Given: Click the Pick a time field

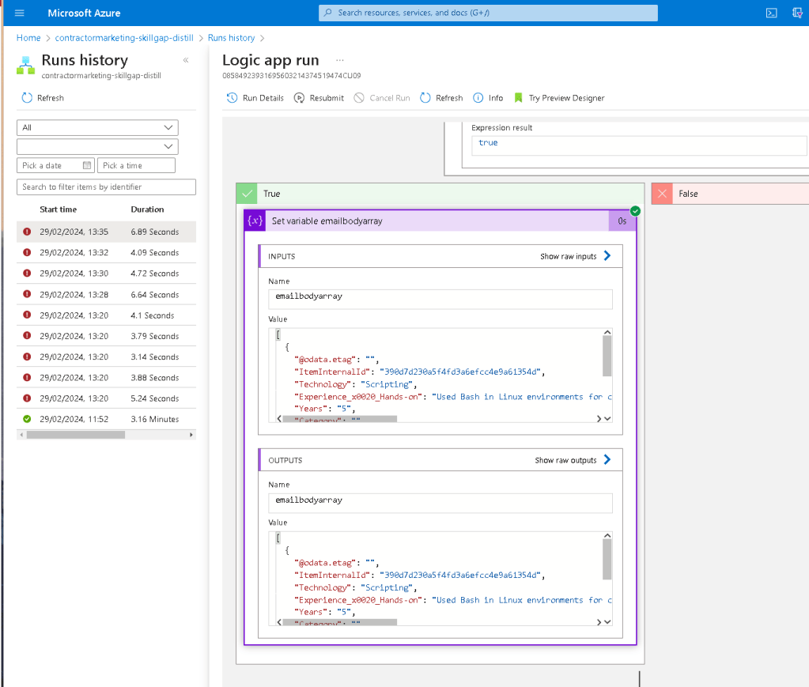Looking at the screenshot, I should pos(136,165).
